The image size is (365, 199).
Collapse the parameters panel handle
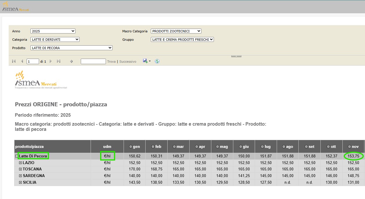click(x=236, y=56)
